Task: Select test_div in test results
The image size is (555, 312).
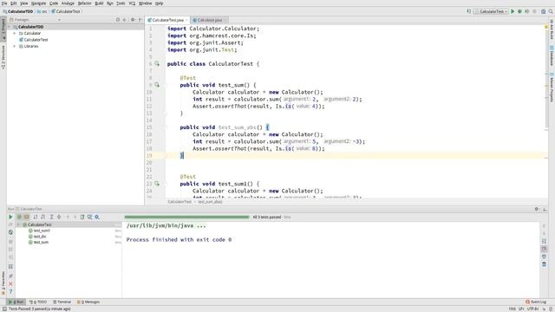Action: 40,237
